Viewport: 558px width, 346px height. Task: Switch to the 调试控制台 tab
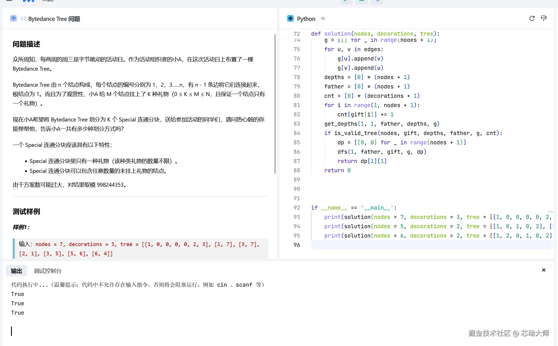[x=47, y=271]
